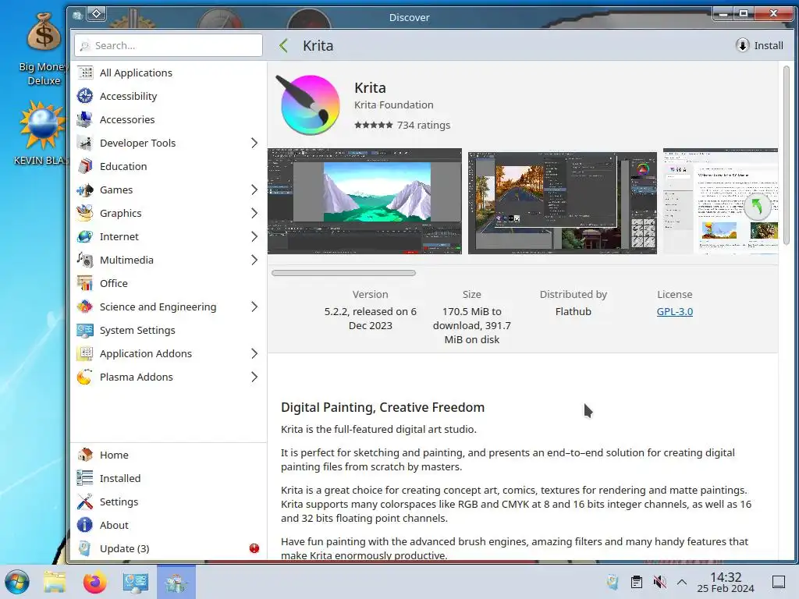Image resolution: width=799 pixels, height=599 pixels.
Task: Open Big Money Deluxe desktop icon
Action: (x=44, y=48)
